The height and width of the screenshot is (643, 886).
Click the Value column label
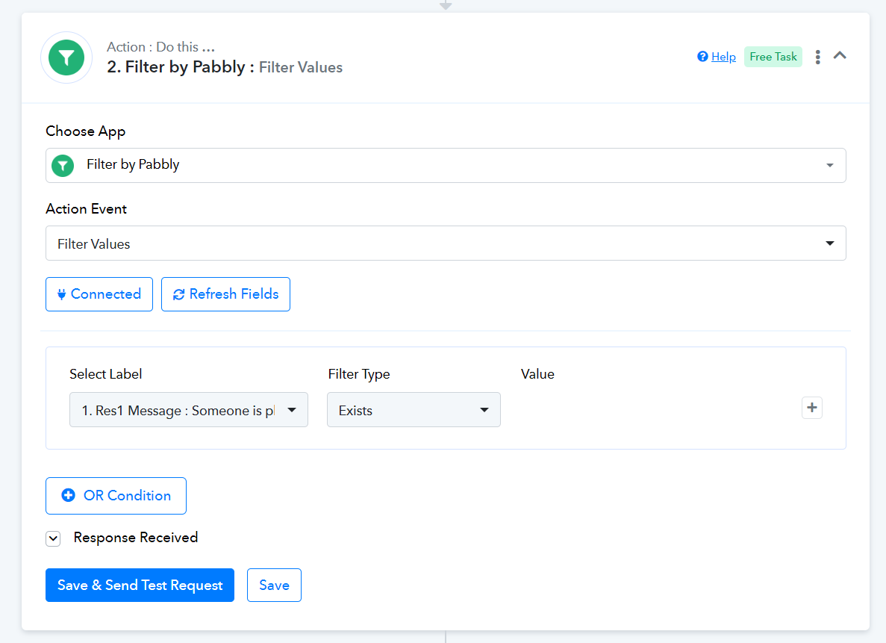537,374
